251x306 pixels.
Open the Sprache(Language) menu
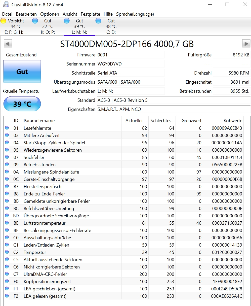(x=135, y=14)
